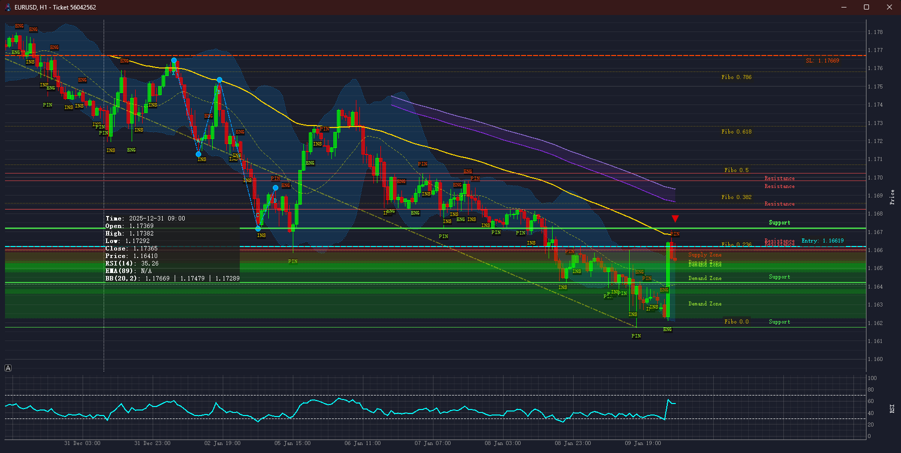Click the 'Support' label beside Fibo 0.0

[x=779, y=321]
